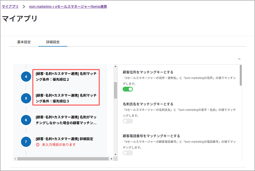Click the right panel vertical scrollbar

(x=241, y=75)
